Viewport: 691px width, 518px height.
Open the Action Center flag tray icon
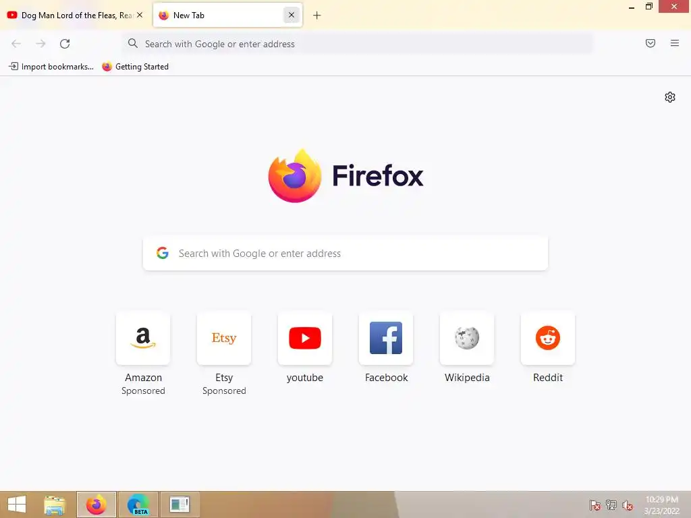595,505
